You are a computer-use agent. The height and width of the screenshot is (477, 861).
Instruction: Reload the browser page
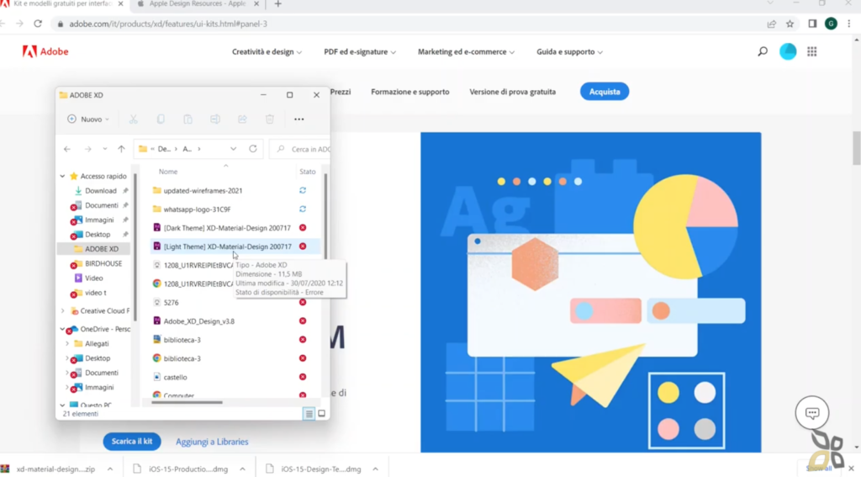[38, 24]
